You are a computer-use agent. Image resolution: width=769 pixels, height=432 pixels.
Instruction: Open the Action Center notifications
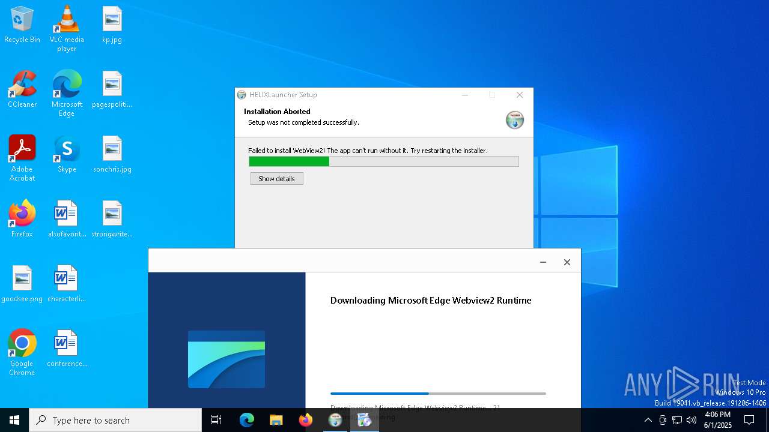point(749,420)
